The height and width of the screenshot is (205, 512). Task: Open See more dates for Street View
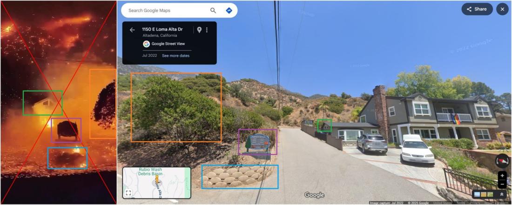click(175, 56)
